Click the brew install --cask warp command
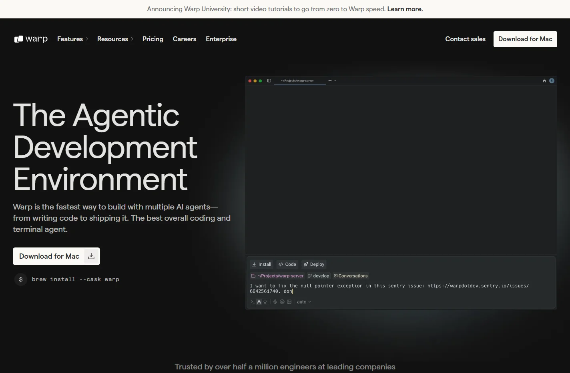Image resolution: width=570 pixels, height=373 pixels. (x=76, y=279)
